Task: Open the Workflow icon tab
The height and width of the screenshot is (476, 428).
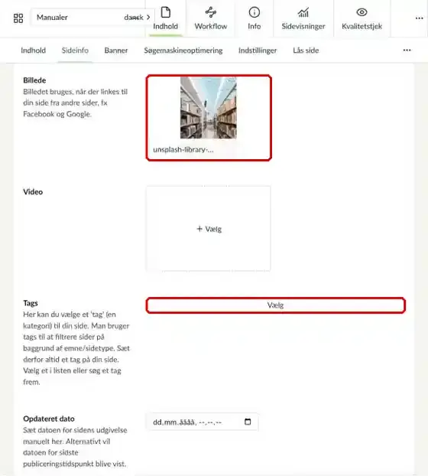Action: point(211,18)
